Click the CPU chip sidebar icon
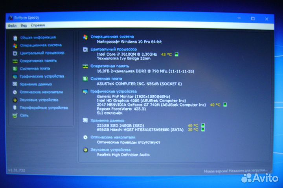This screenshot has height=188, width=283. pyautogui.click(x=15, y=53)
